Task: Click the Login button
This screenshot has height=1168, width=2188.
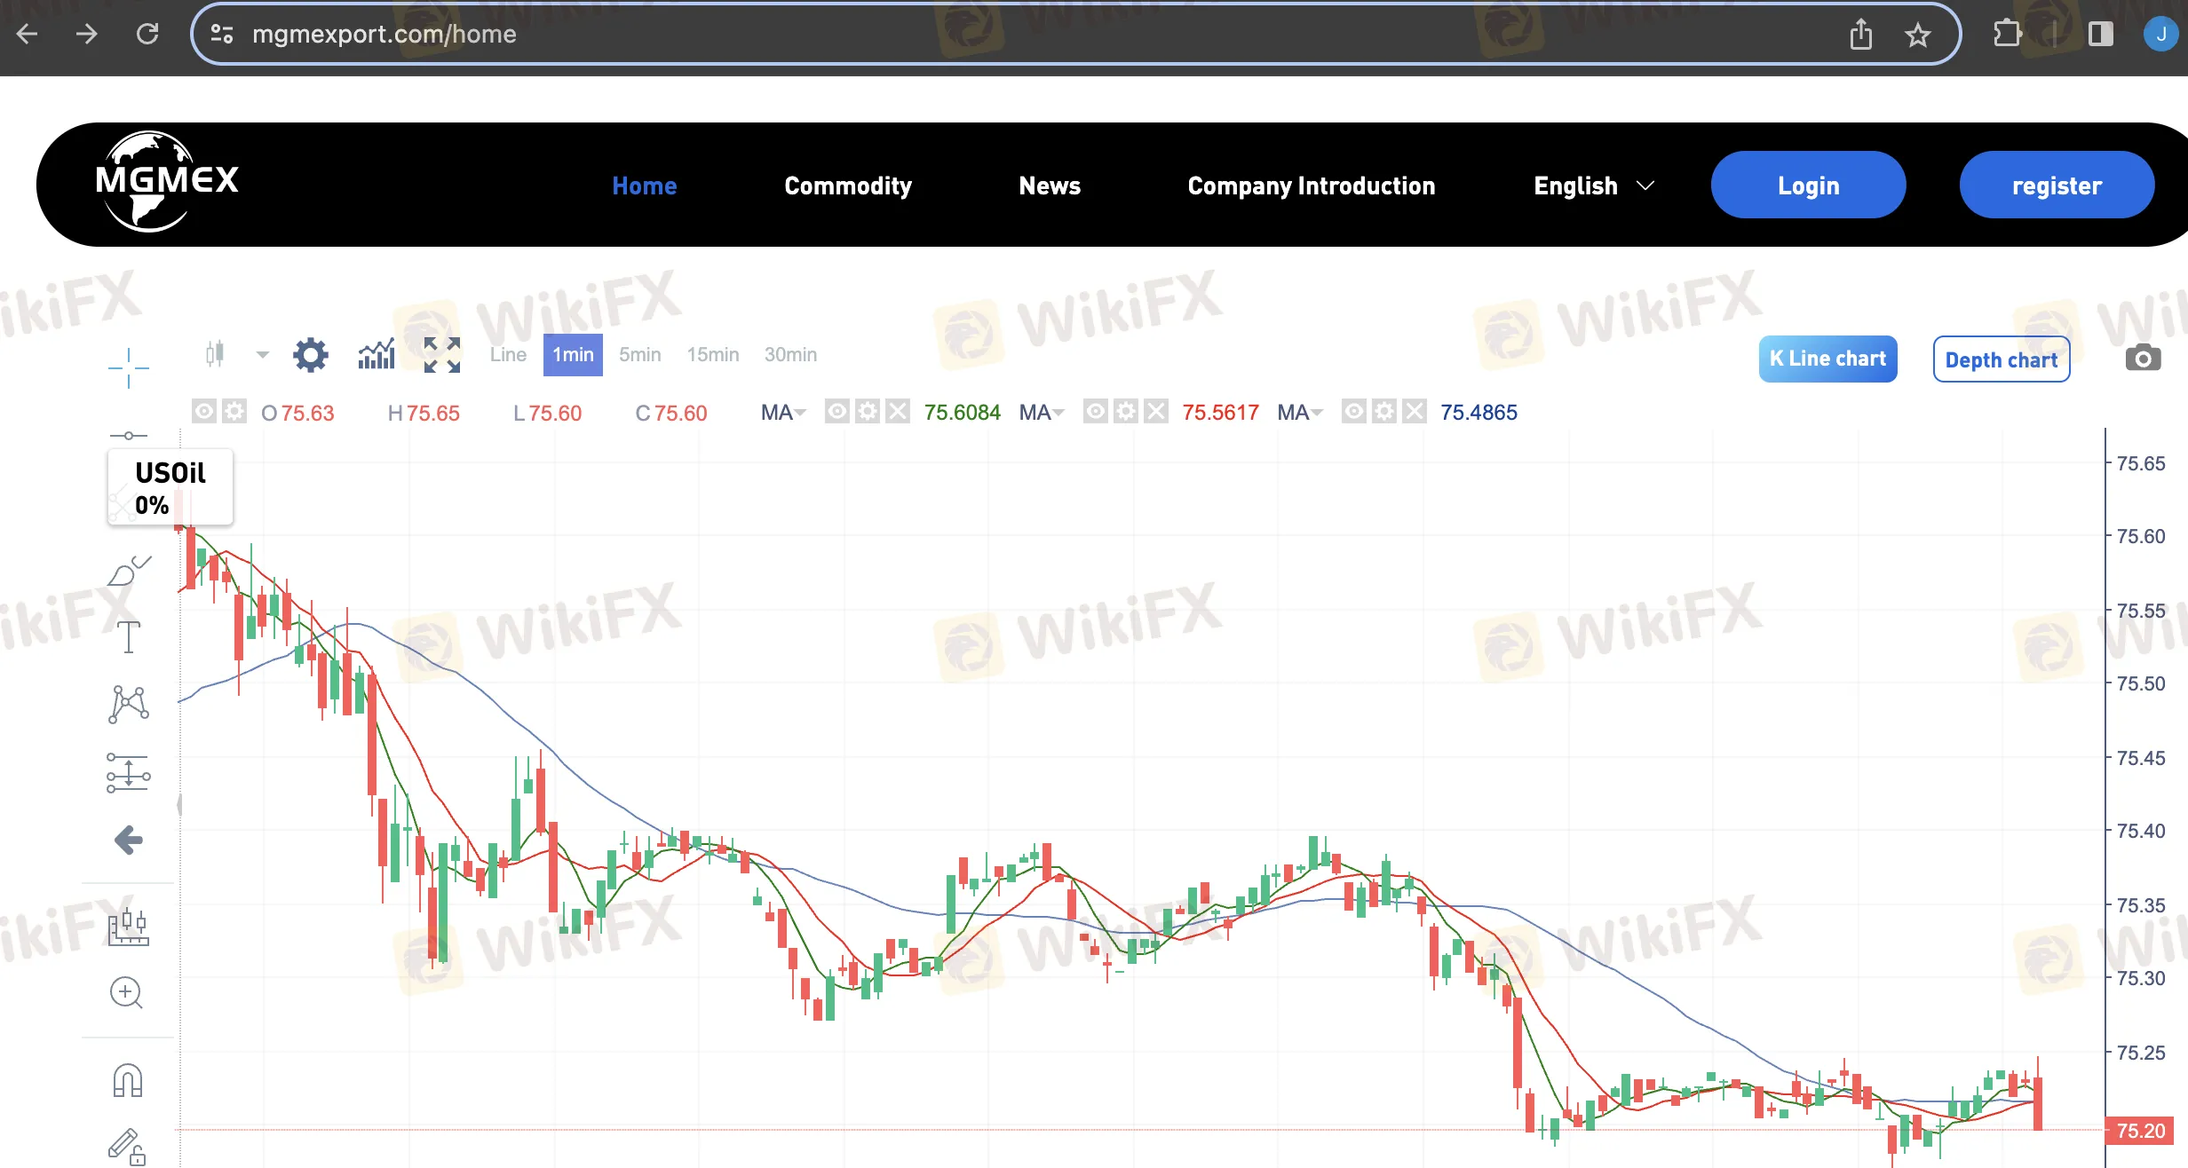Action: tap(1808, 185)
